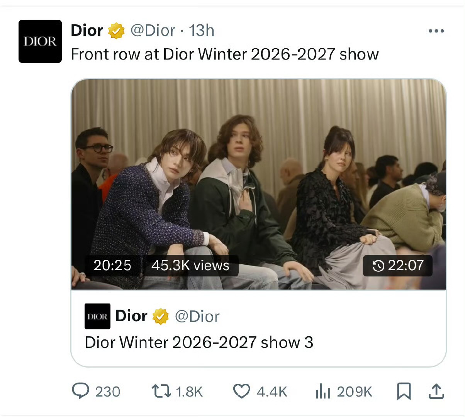Open the three-dot more options menu

pyautogui.click(x=436, y=31)
